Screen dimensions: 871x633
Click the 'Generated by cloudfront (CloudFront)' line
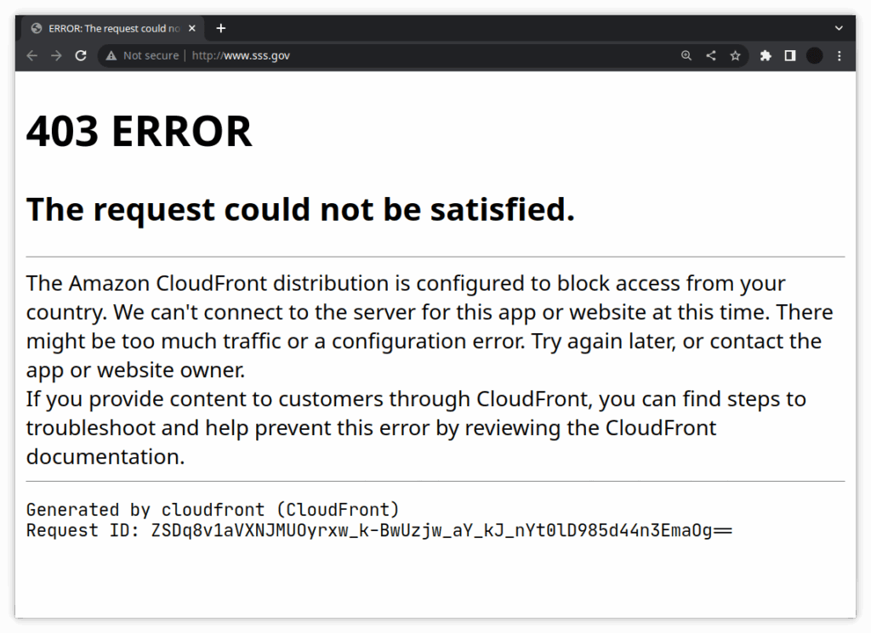pos(213,509)
